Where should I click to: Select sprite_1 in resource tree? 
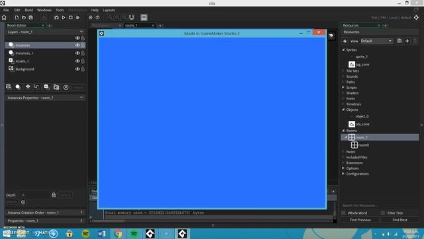(362, 56)
